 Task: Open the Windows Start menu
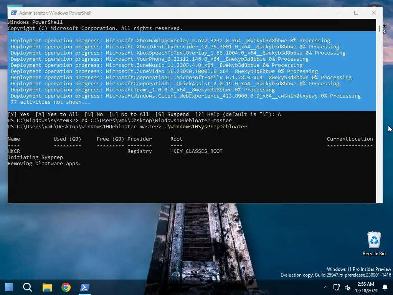coord(9,287)
